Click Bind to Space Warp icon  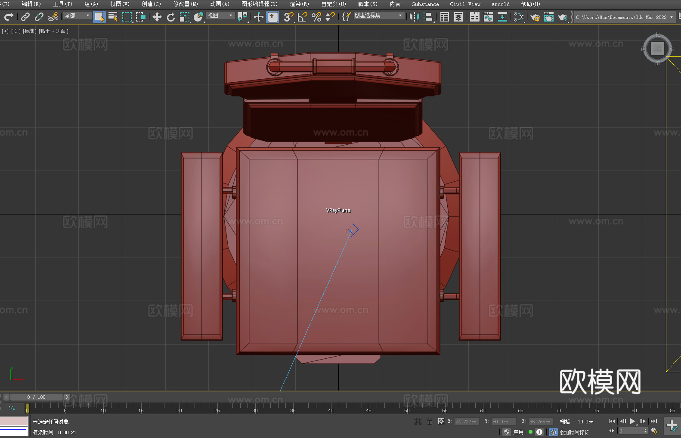53,17
